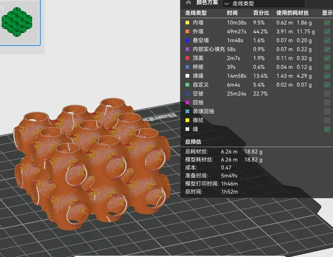Click the purple 内部实心填充 color swatch

click(187, 49)
